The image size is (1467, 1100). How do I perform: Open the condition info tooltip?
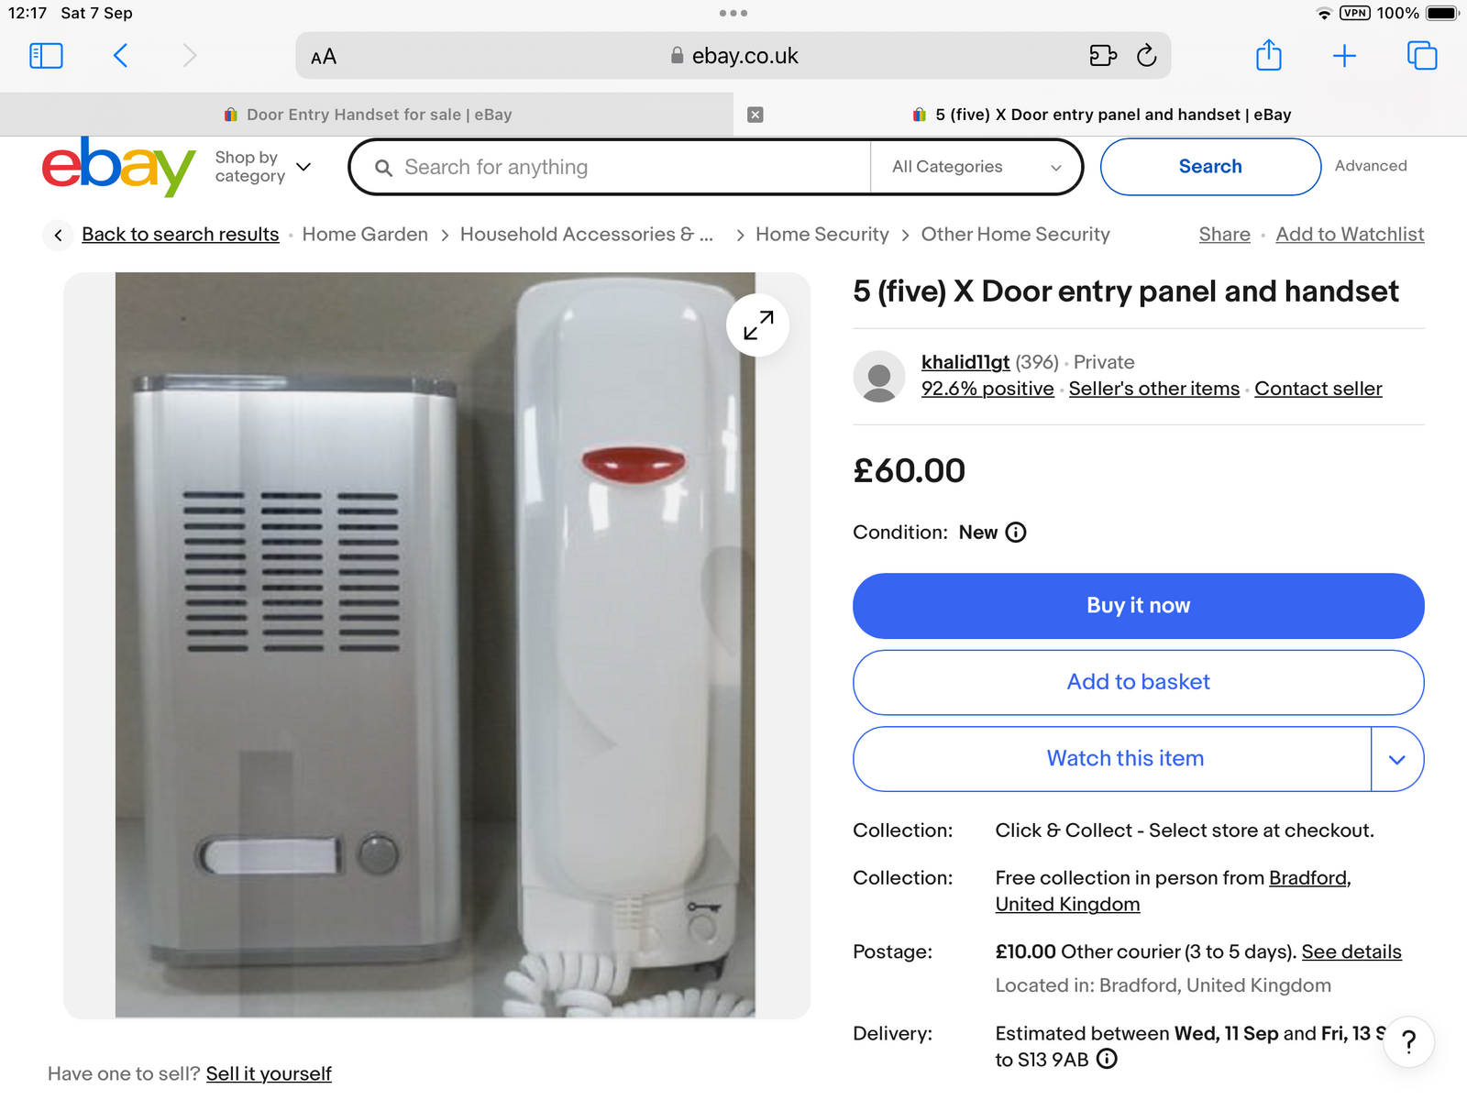[x=1016, y=533]
